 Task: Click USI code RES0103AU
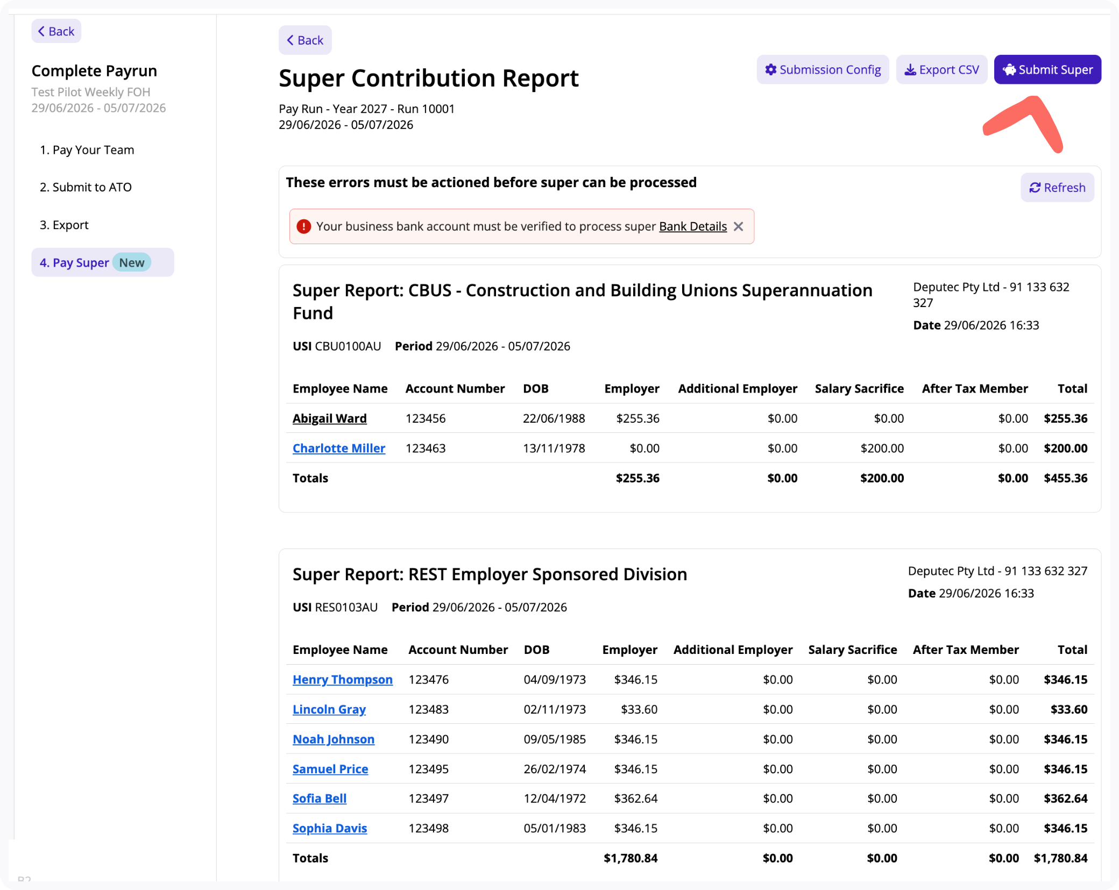[346, 607]
